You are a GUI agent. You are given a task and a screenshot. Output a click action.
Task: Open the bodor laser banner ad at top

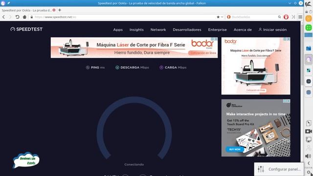[134, 48]
